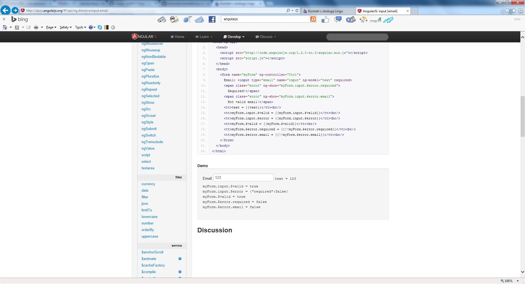Close the Bing toolbar with the X
This screenshot has width=525, height=284.
[x=4, y=19]
